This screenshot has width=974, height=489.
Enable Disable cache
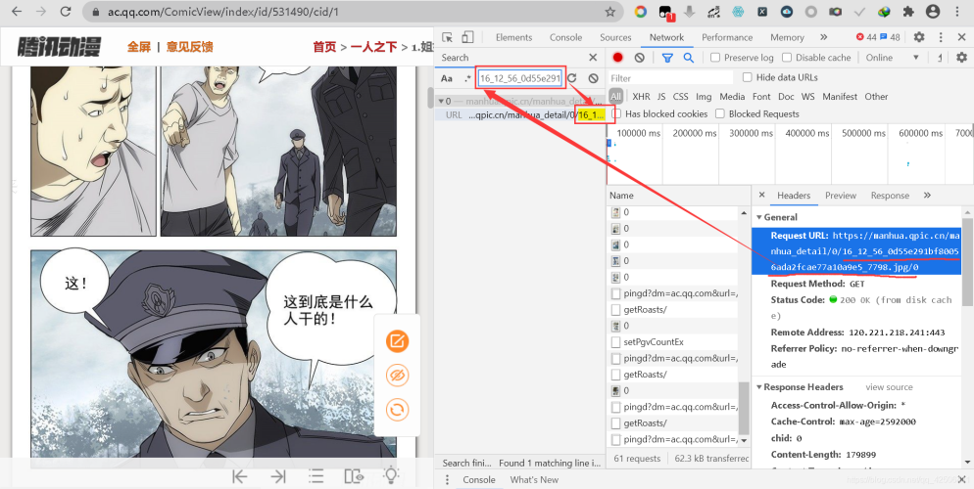787,58
